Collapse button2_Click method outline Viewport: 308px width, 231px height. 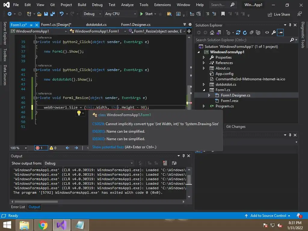(x=35, y=42)
